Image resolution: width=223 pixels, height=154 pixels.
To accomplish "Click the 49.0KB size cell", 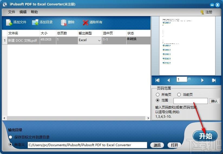I will (48, 40).
